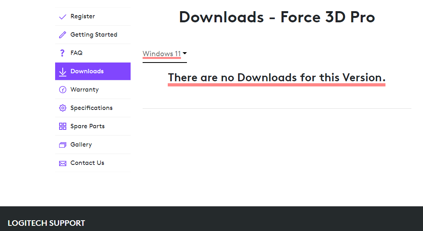Screen dimensions: 423x231
Task: Browse Spare Parts section
Action: 93,126
